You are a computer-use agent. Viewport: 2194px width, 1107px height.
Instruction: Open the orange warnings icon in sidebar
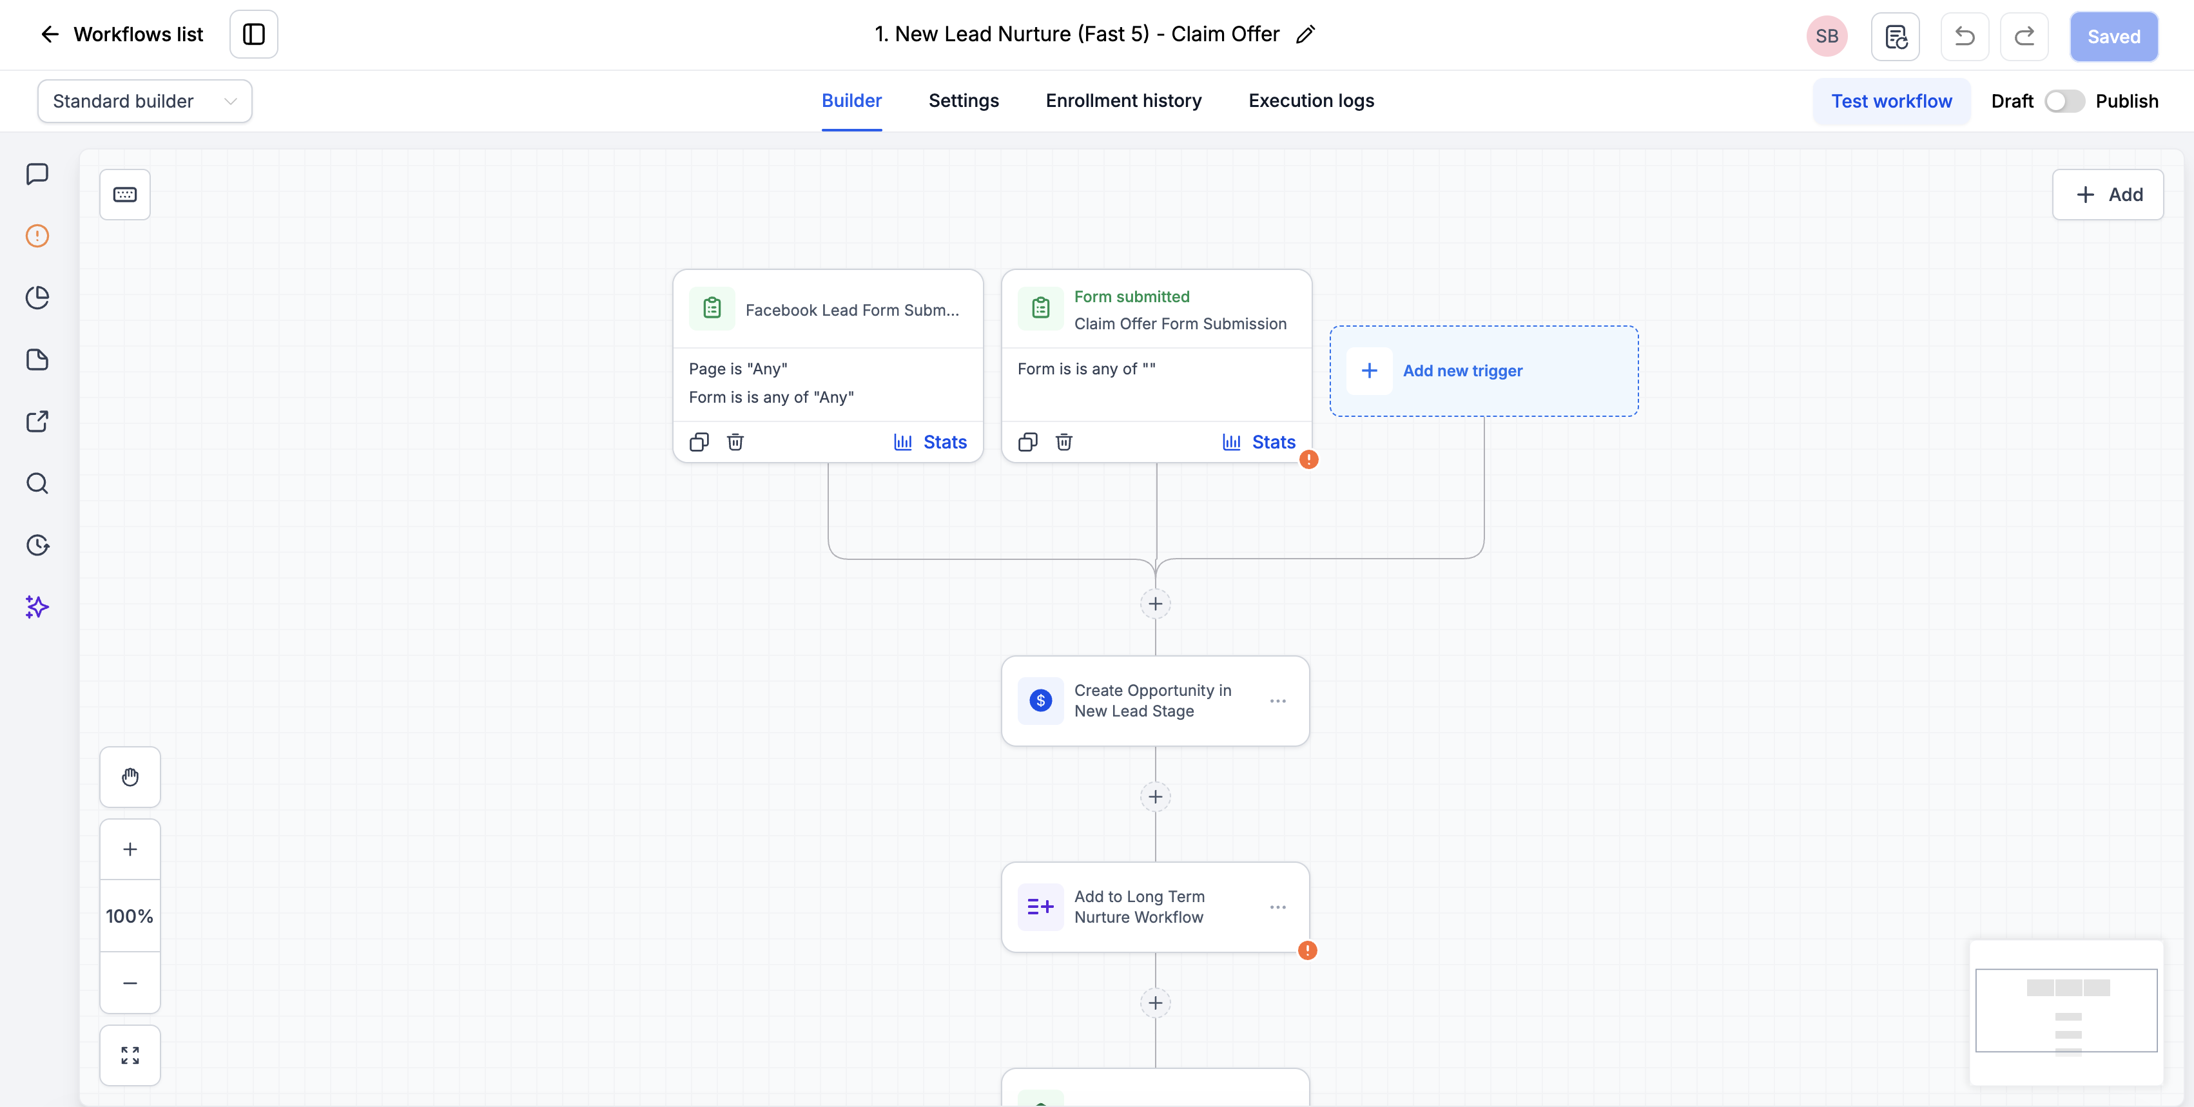pos(37,236)
